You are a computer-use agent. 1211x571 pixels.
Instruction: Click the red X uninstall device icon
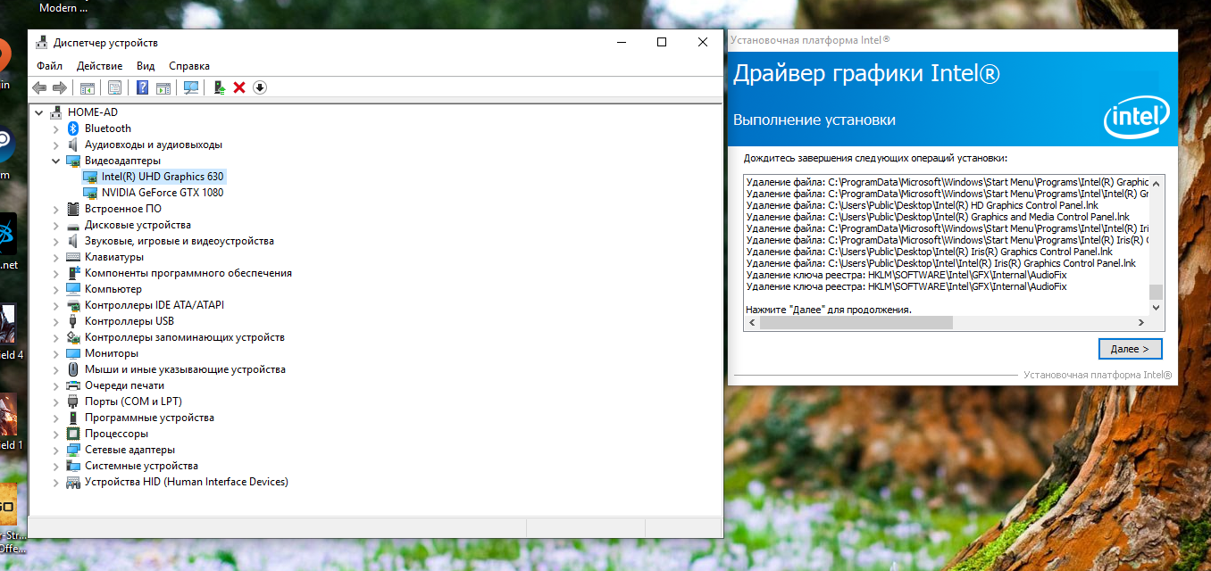point(239,87)
